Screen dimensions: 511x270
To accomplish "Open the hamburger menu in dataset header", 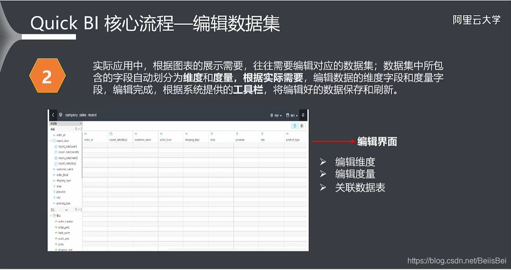I will (x=303, y=115).
